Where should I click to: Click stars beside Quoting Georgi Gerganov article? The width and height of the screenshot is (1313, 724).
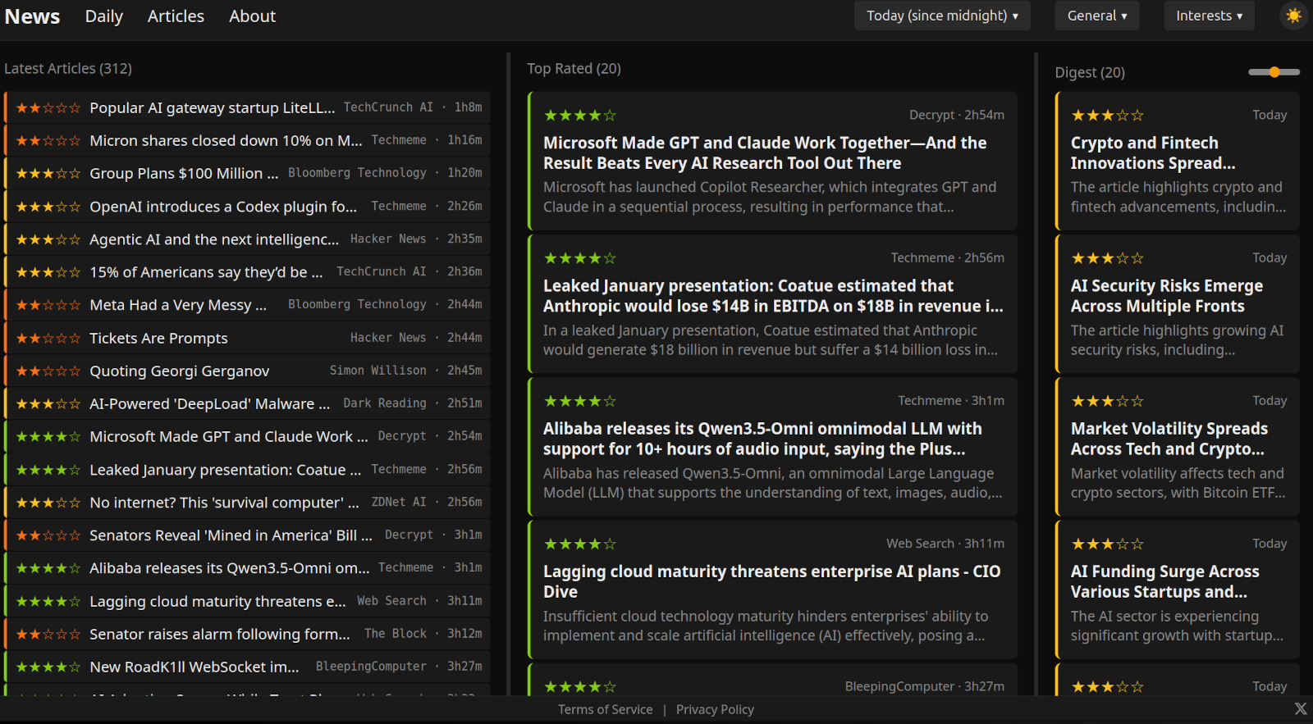click(48, 371)
